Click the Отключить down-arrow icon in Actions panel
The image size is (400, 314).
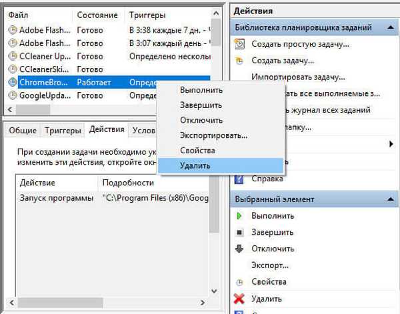240,249
